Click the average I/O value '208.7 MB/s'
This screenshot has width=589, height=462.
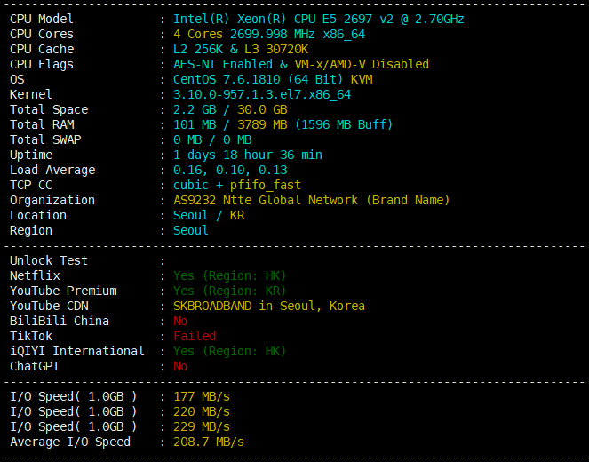point(209,442)
